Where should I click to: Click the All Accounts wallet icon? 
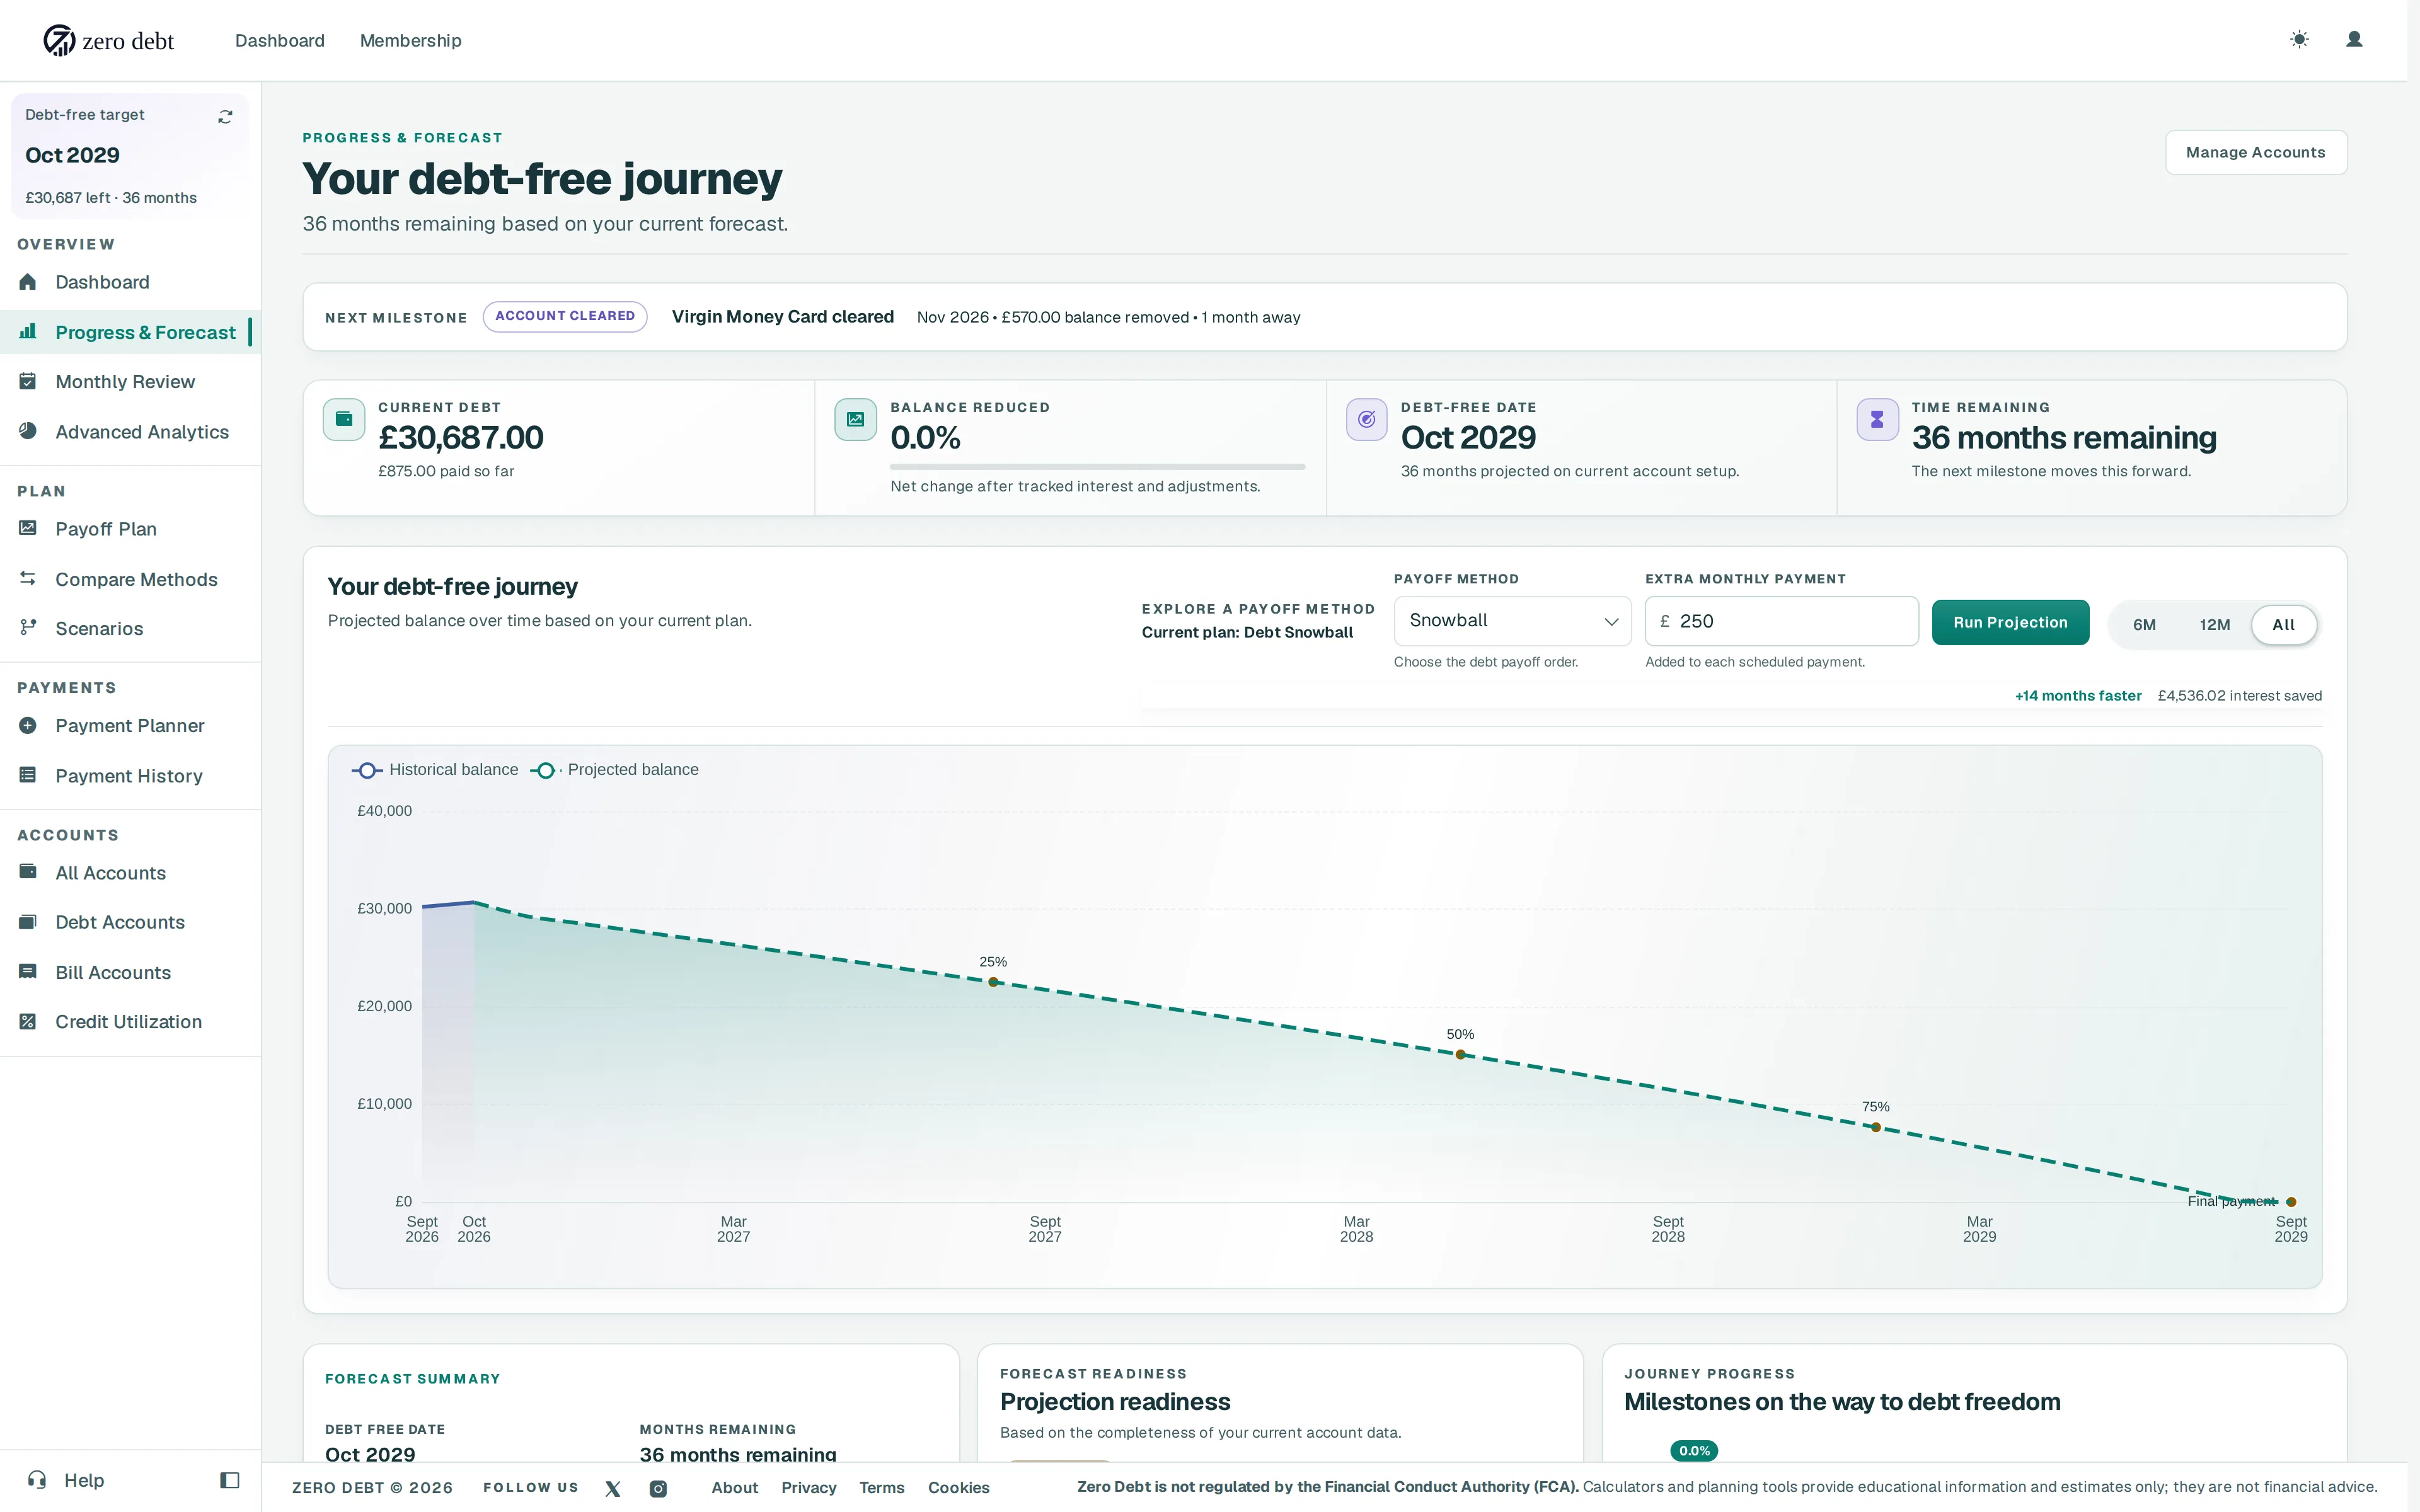pos(28,872)
